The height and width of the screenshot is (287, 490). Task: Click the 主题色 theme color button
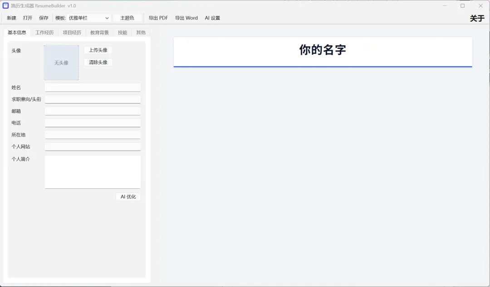[x=127, y=18]
